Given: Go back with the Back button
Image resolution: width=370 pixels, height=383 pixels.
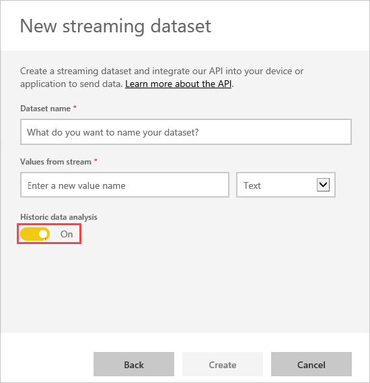Looking at the screenshot, I should [134, 364].
